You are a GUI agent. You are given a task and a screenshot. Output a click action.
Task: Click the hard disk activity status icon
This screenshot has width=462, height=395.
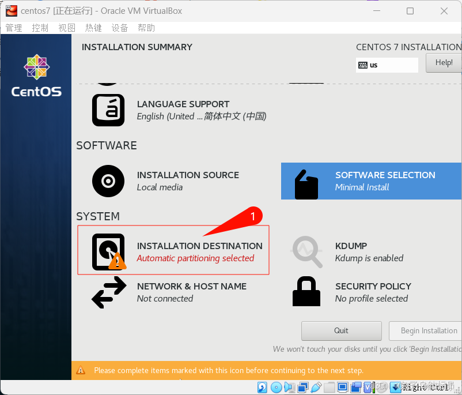(262, 387)
